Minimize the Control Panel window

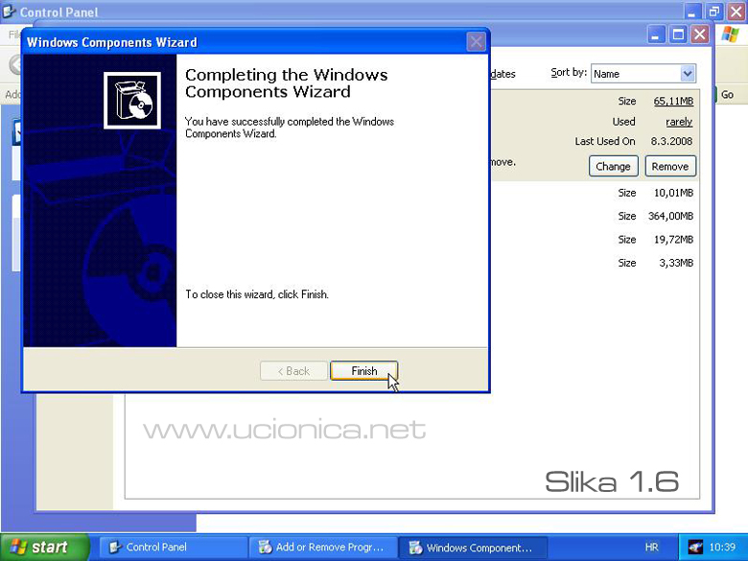692,12
